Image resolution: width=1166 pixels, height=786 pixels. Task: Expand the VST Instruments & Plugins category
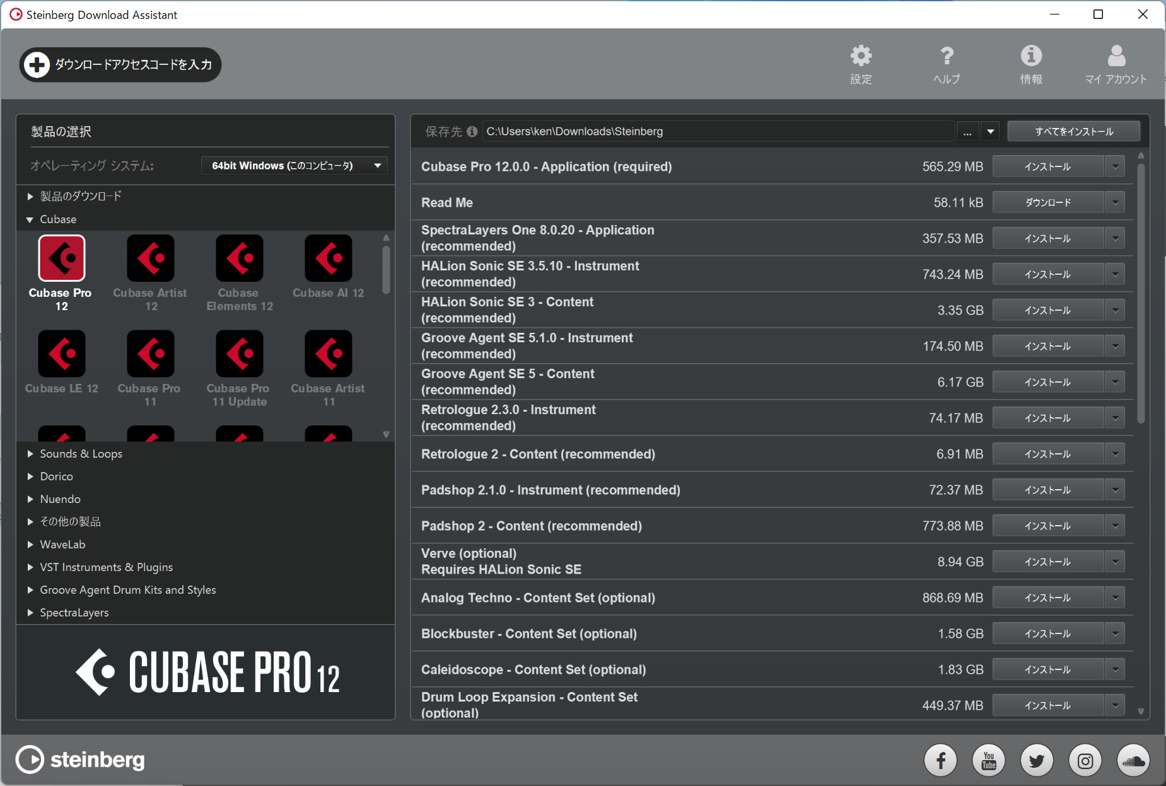pyautogui.click(x=106, y=567)
